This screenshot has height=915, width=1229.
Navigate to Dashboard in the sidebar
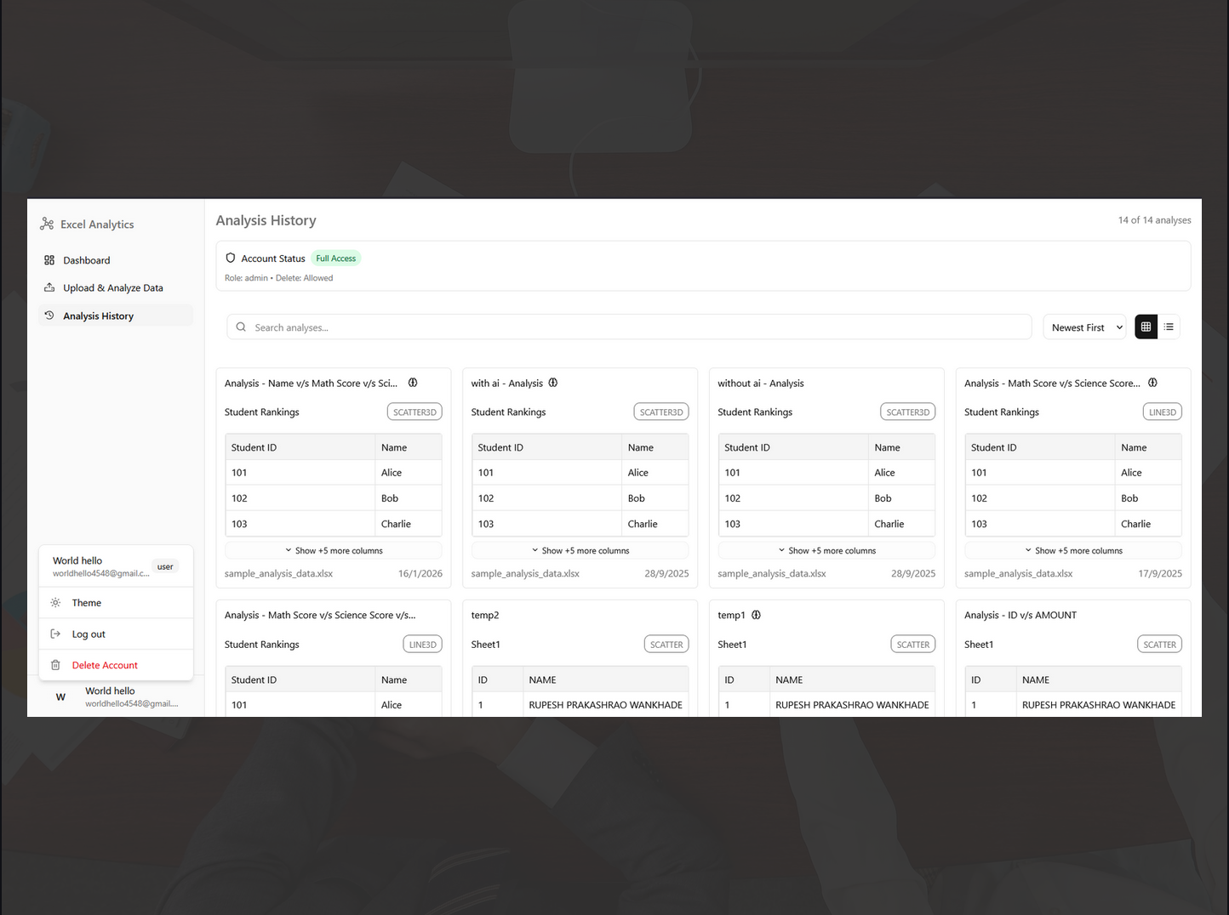tap(87, 260)
